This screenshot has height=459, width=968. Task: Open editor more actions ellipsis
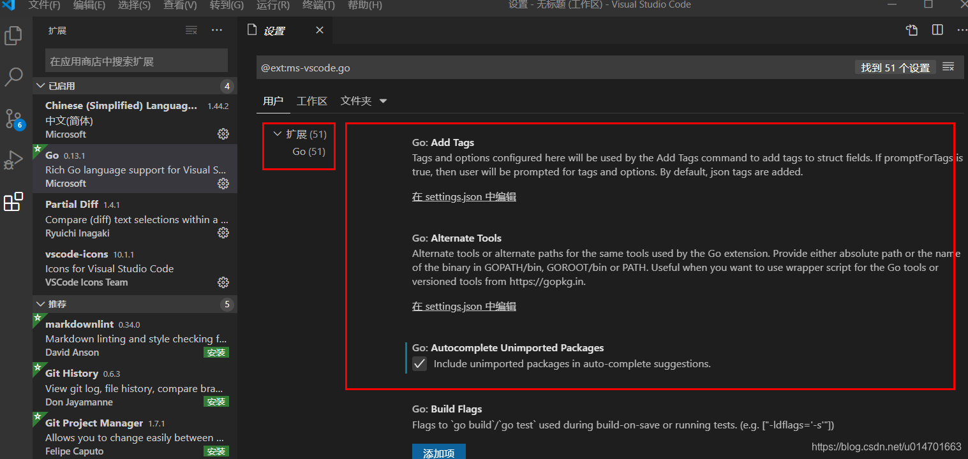[962, 30]
